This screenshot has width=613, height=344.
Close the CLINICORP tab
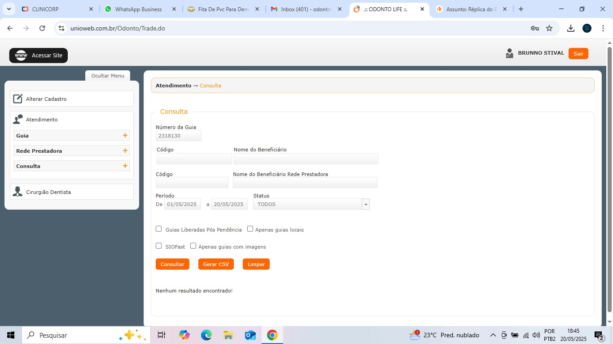pos(91,9)
